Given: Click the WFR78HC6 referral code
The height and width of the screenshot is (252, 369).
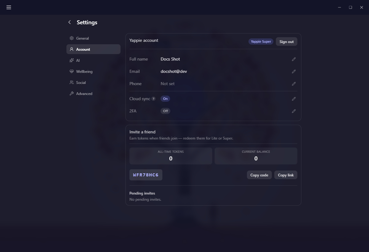Looking at the screenshot, I should click(146, 175).
